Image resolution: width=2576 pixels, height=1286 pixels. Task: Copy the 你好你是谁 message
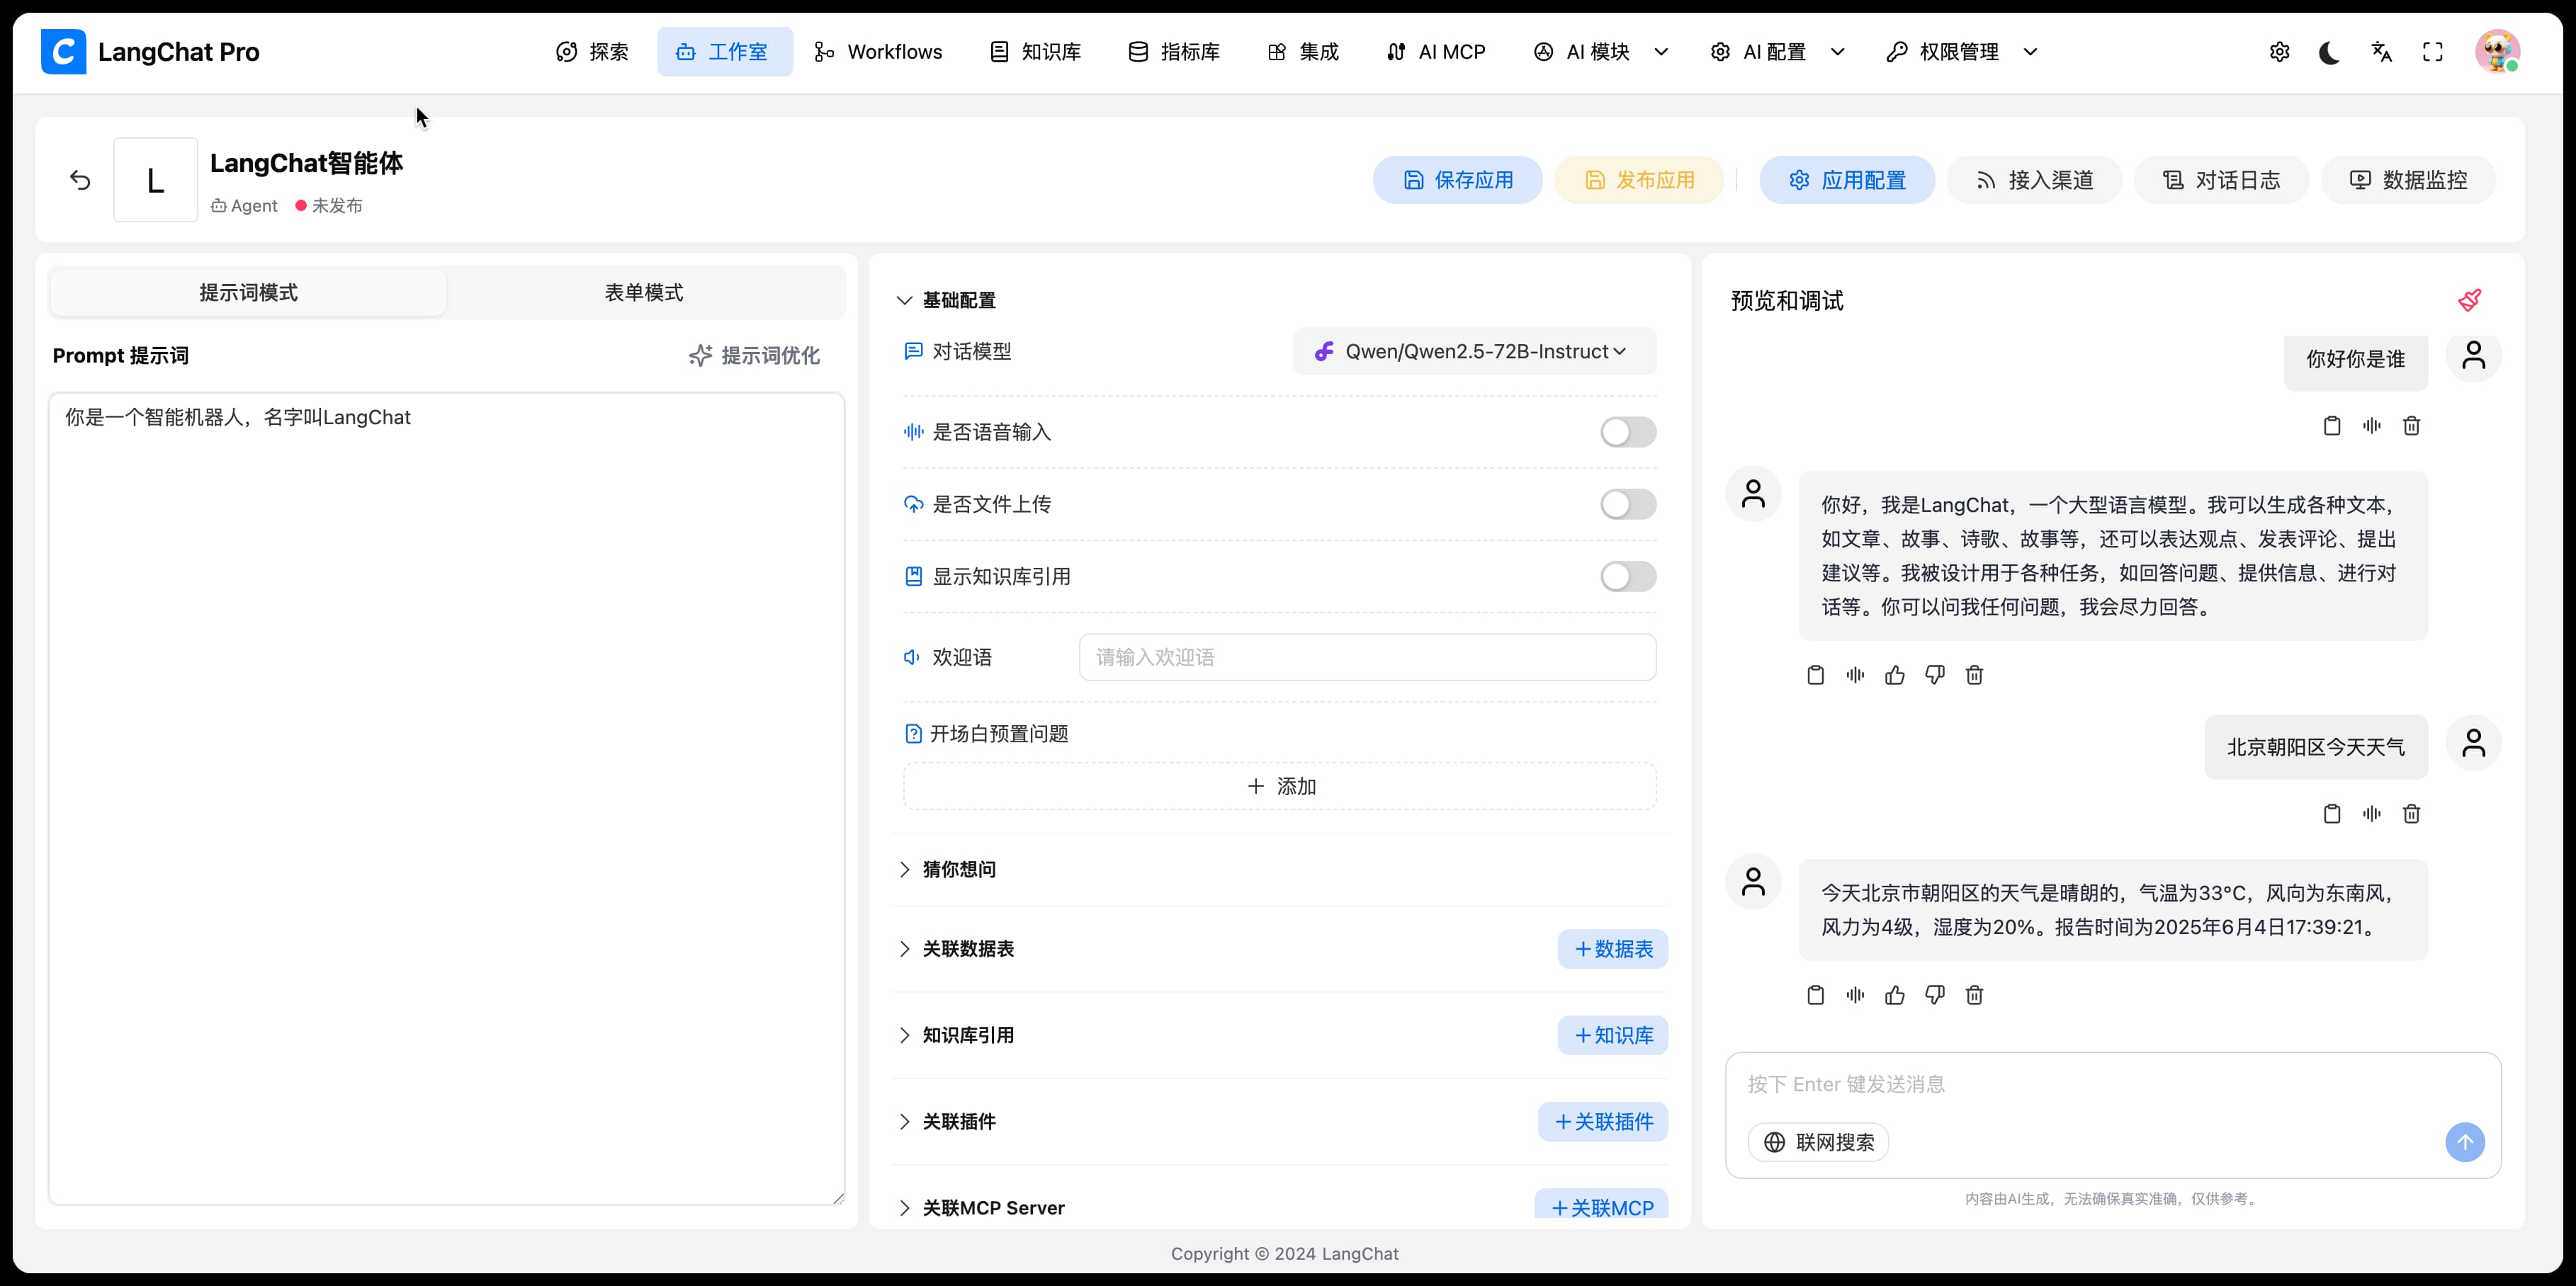(2332, 426)
